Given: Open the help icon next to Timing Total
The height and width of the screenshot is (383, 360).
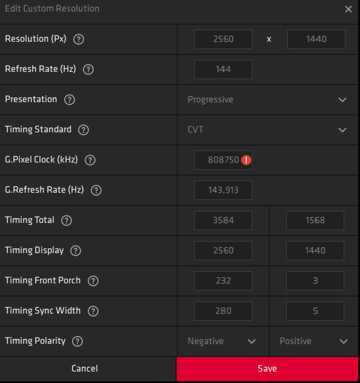Looking at the screenshot, I should 67,220.
